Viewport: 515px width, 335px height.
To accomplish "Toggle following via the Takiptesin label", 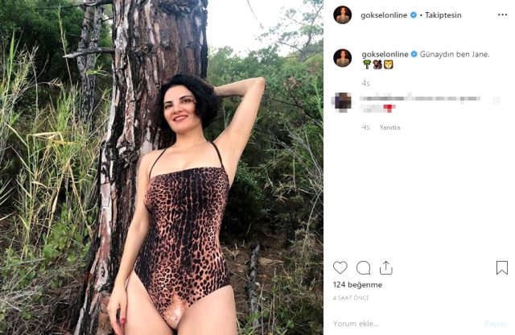I will coord(443,15).
